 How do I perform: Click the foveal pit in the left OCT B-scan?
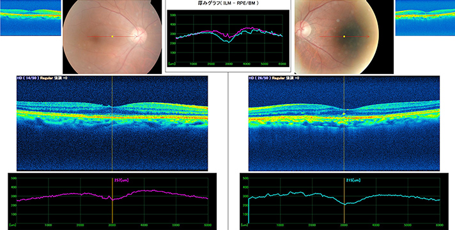pos(112,107)
